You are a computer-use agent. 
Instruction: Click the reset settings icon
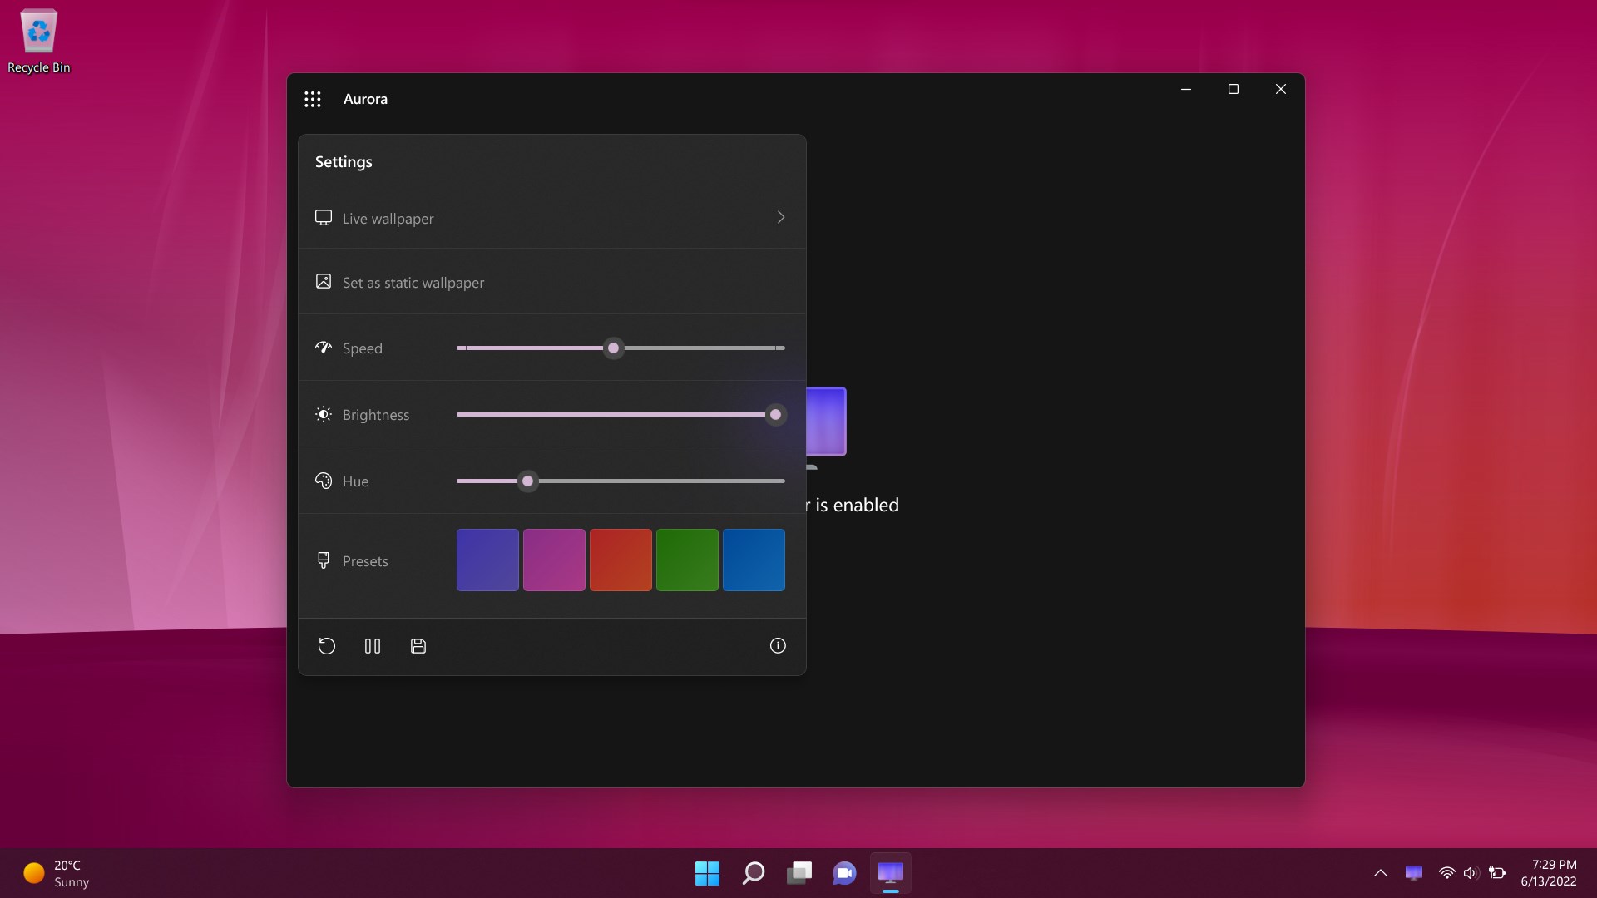[x=327, y=646]
